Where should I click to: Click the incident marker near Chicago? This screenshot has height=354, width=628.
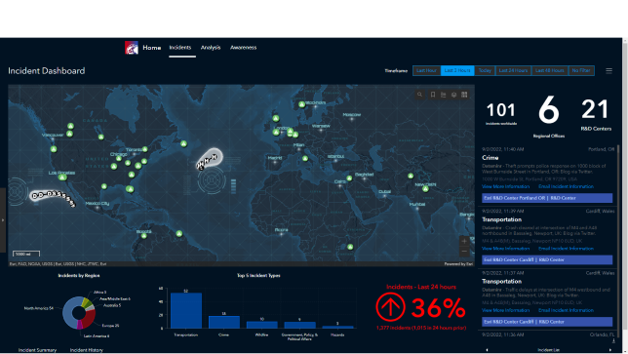119,159
